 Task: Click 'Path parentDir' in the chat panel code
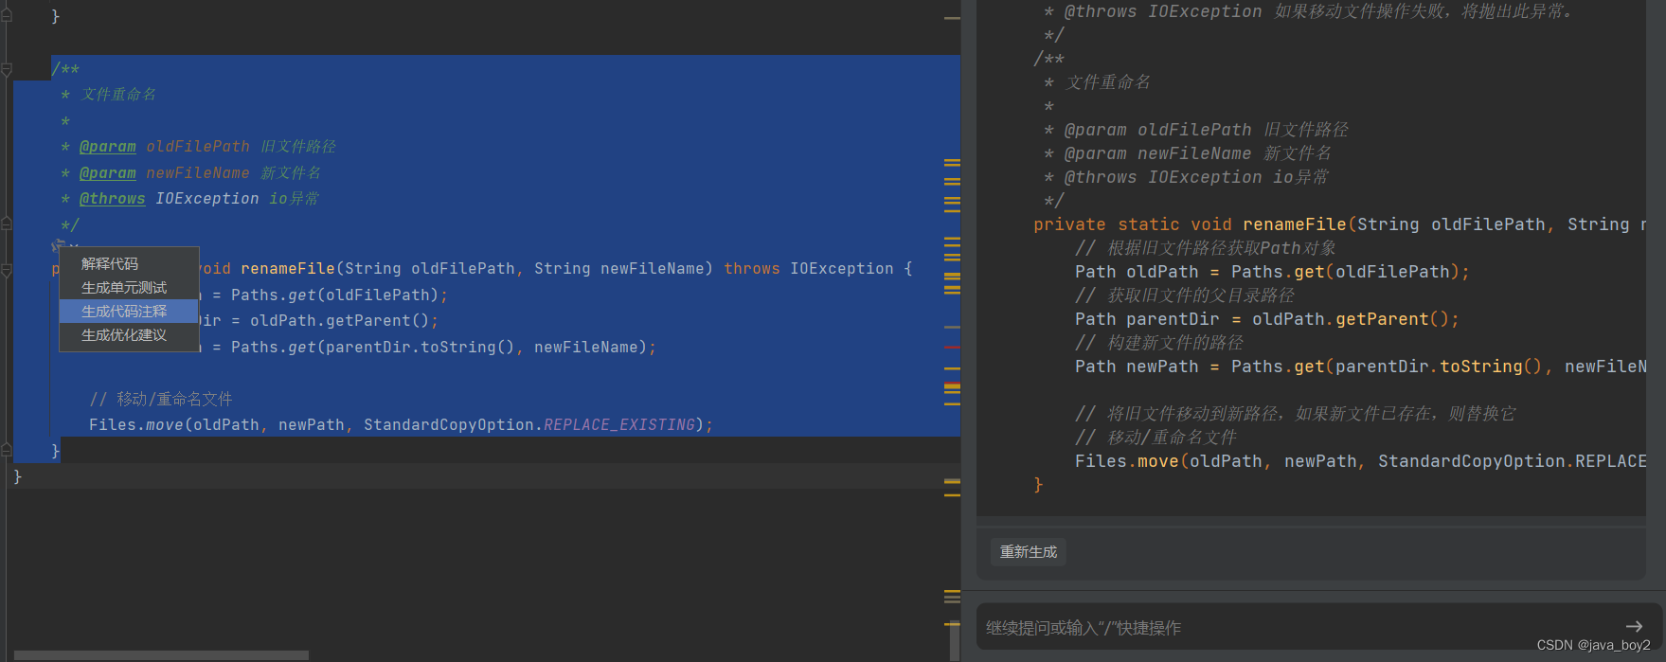1147,319
